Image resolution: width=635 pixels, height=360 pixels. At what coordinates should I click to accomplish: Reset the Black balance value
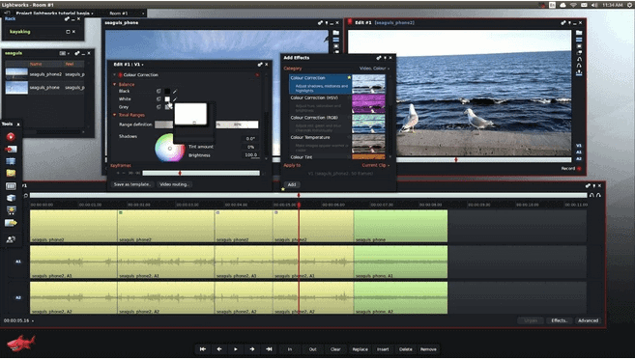[x=159, y=91]
